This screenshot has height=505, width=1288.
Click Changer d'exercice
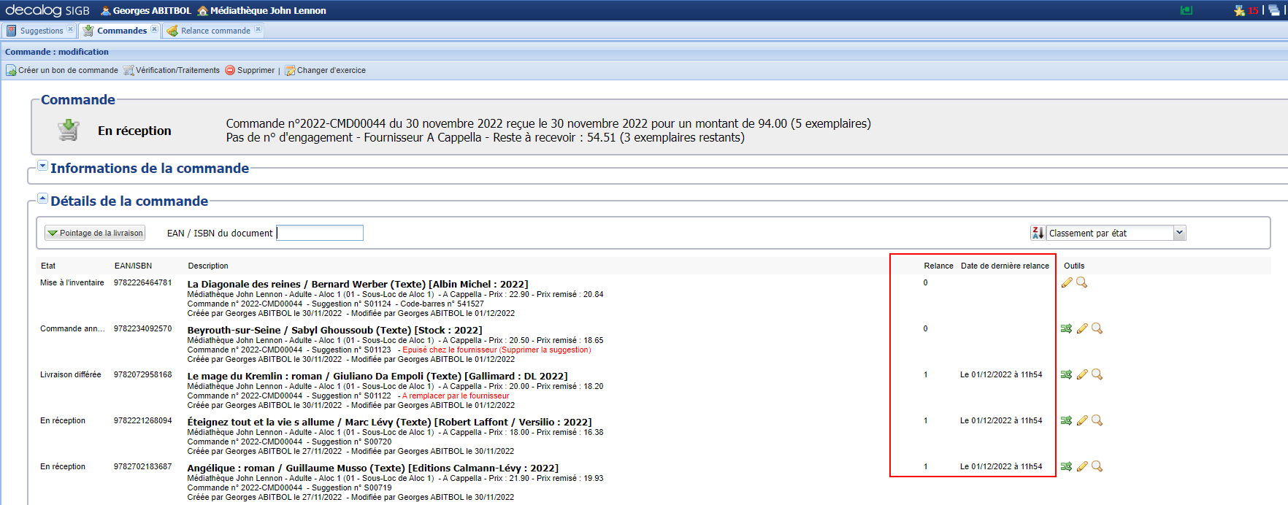point(326,70)
